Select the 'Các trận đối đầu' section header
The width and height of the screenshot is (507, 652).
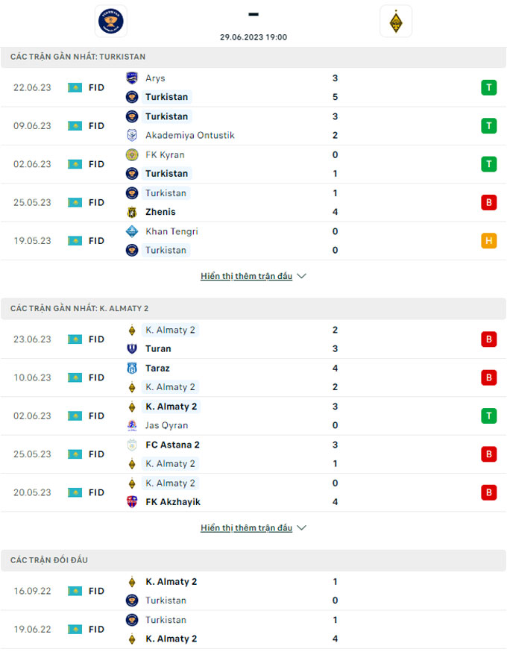(x=49, y=560)
